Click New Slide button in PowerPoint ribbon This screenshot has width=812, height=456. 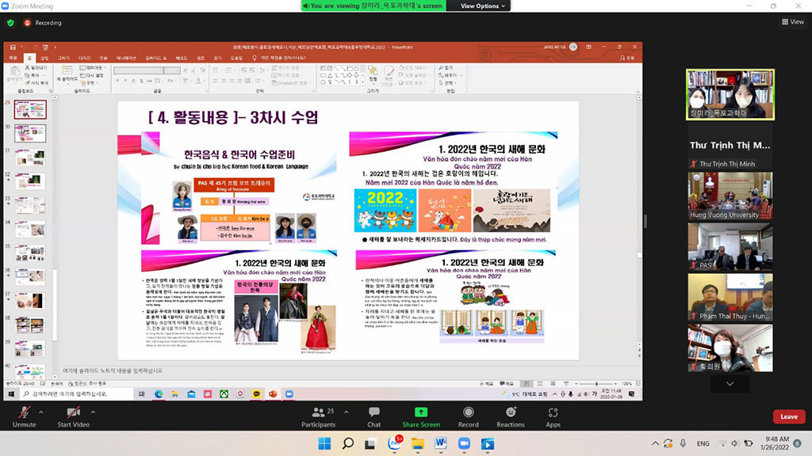(x=67, y=74)
